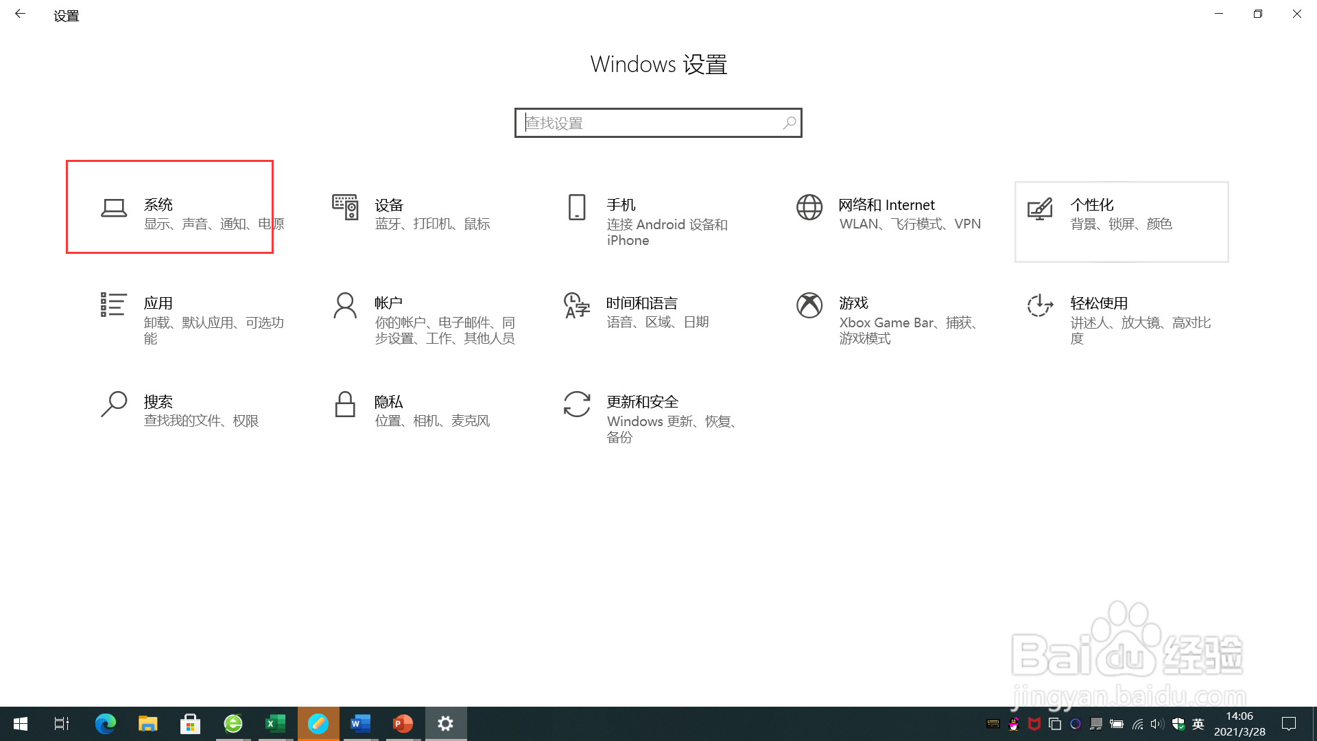Click the Phone (手机) icon
Image resolution: width=1317 pixels, height=741 pixels.
(x=577, y=207)
